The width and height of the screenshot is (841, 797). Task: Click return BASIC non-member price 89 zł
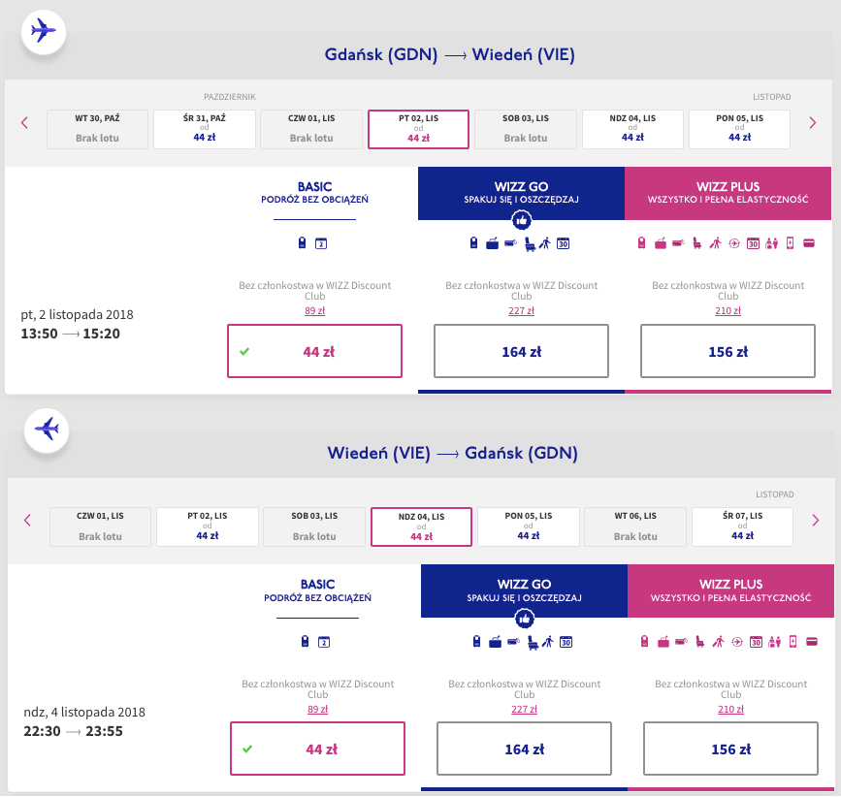[317, 709]
